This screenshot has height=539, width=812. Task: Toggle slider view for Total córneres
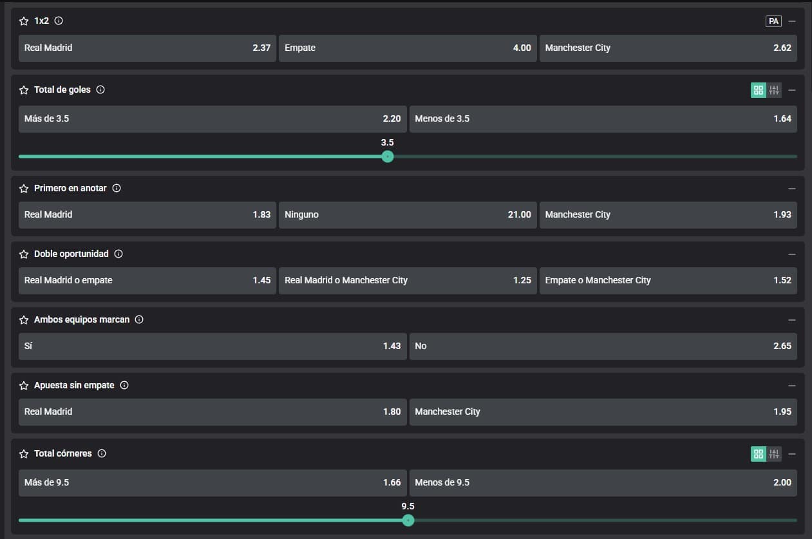774,454
